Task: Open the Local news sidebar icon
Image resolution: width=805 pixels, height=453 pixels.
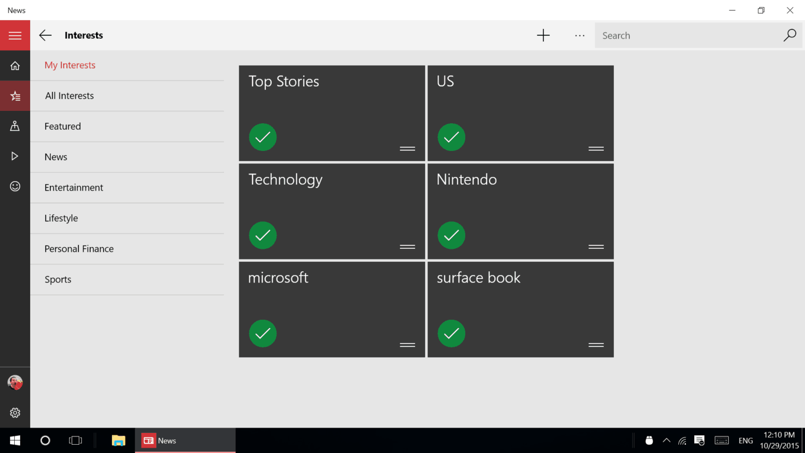Action: coord(15,126)
